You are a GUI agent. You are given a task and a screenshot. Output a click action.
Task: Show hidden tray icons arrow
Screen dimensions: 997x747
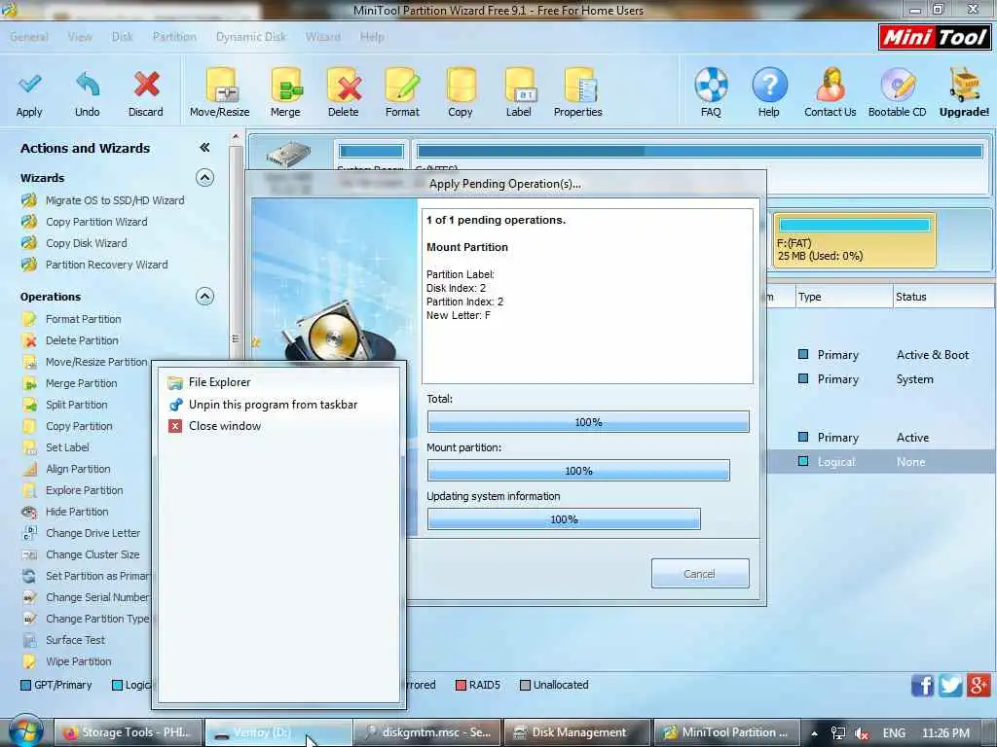(x=814, y=733)
